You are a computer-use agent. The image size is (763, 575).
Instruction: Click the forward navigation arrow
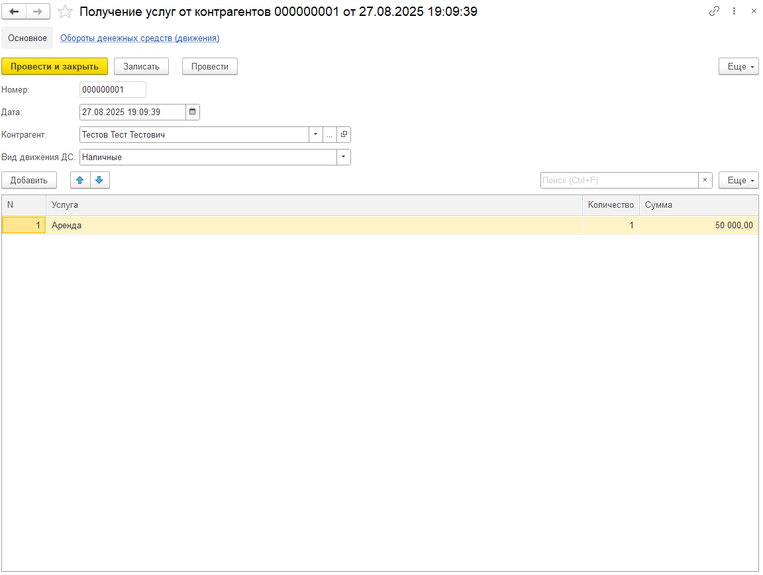(x=38, y=11)
